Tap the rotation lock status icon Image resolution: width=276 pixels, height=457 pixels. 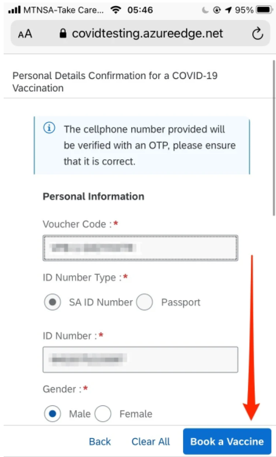[217, 10]
